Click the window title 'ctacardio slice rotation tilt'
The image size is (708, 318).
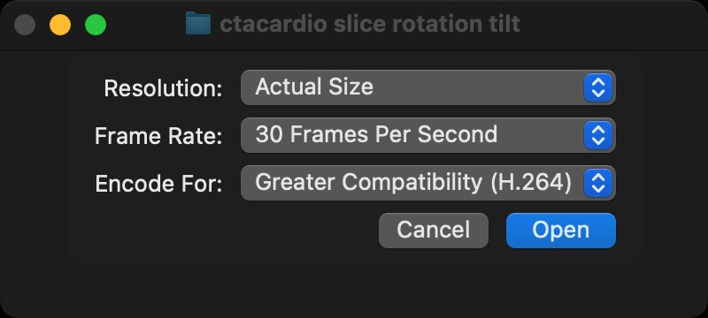[370, 24]
